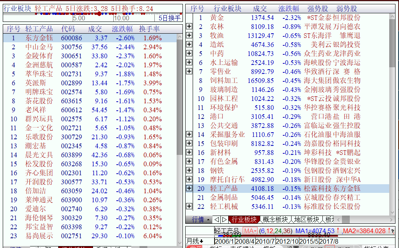399x248 pixels.
Task: Click the 行业板块 column header in sector table
Action: 227,9
